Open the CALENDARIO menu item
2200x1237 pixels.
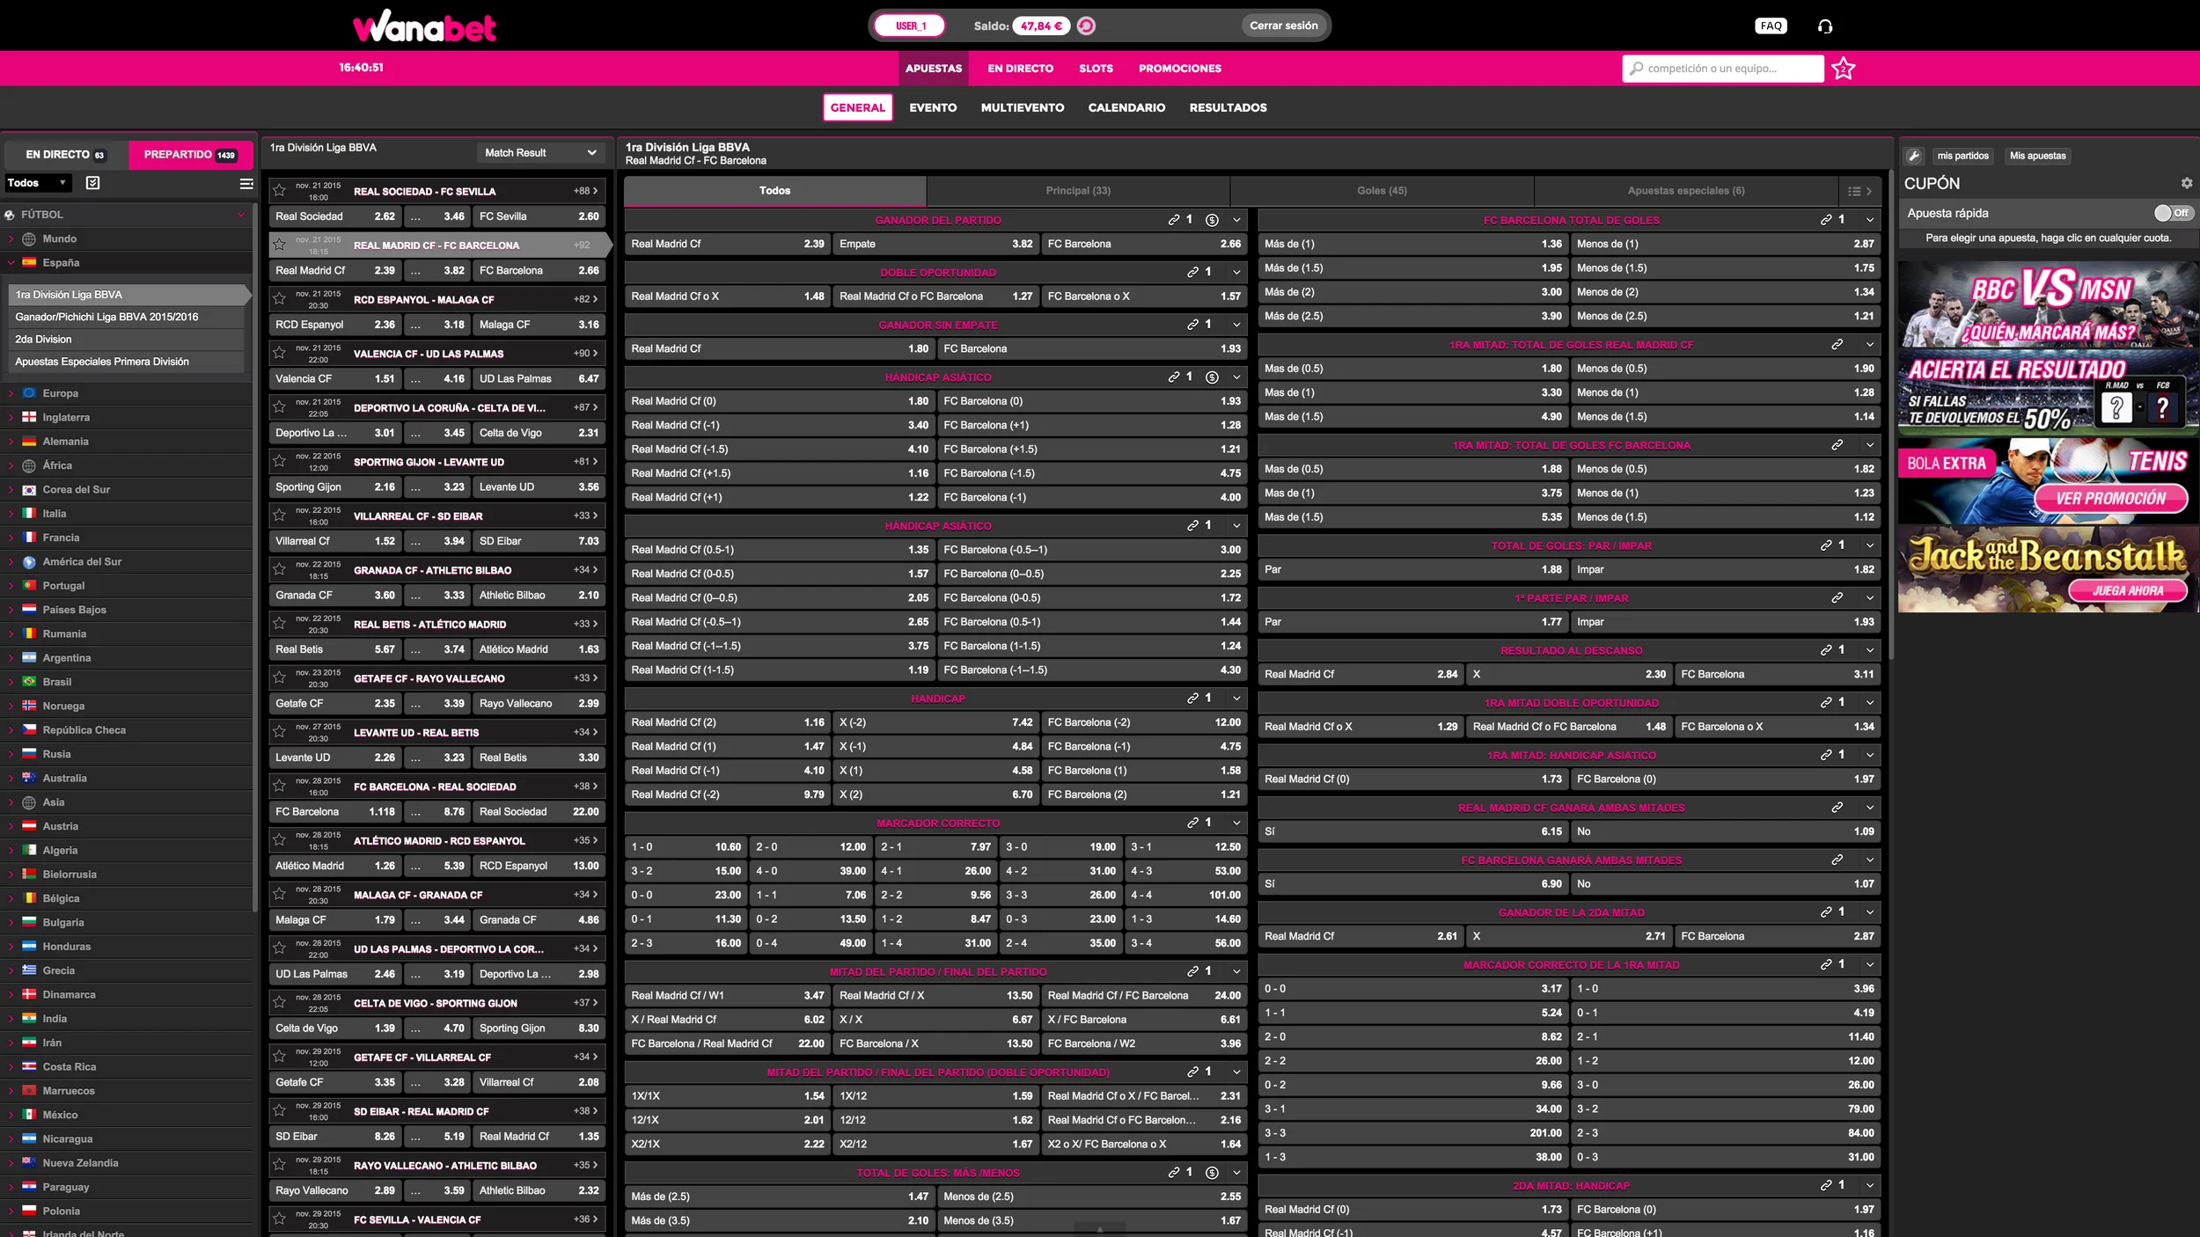[1126, 107]
